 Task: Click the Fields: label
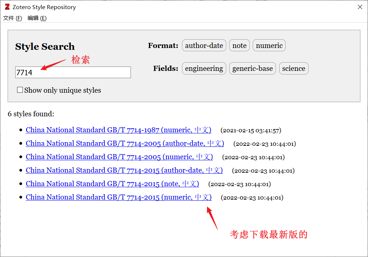pos(166,68)
